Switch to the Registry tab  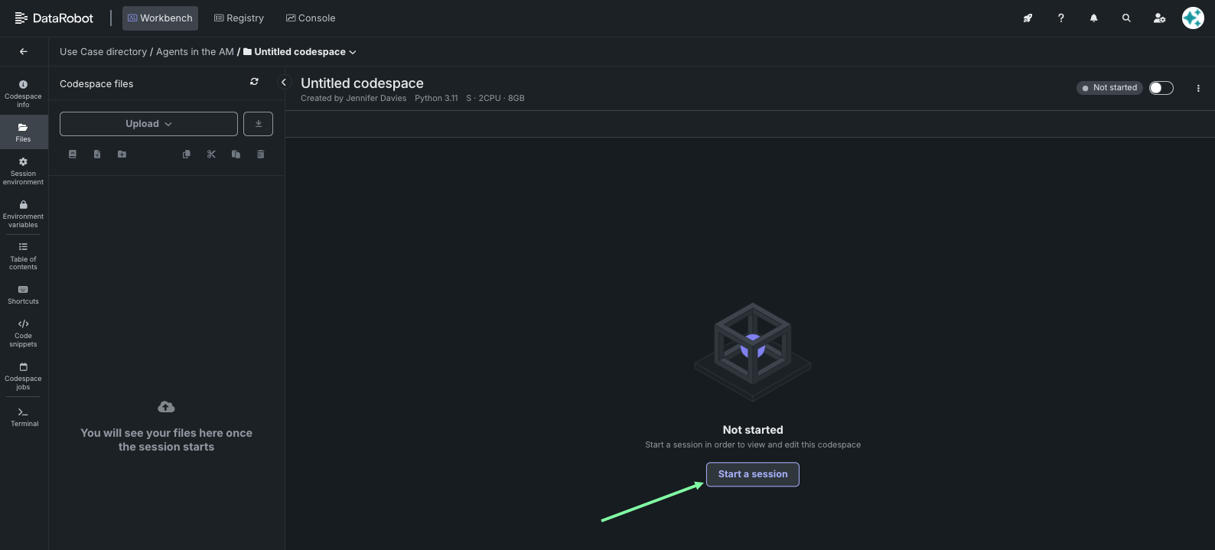coord(239,18)
